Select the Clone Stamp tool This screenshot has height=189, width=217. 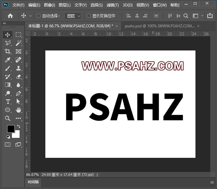18,68
